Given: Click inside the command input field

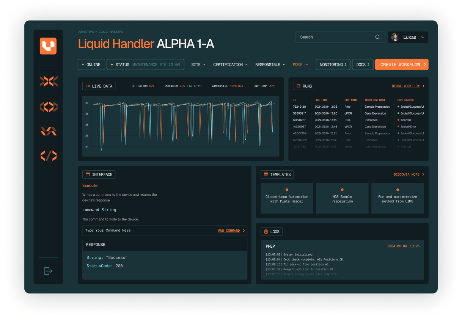Looking at the screenshot, I should tap(125, 230).
